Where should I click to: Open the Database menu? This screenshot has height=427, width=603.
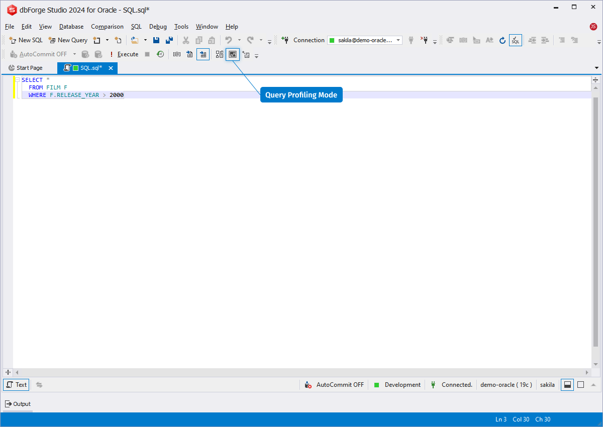click(71, 27)
